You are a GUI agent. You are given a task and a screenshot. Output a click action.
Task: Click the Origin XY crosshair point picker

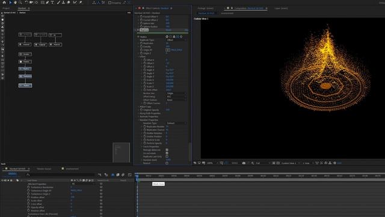tap(168, 50)
